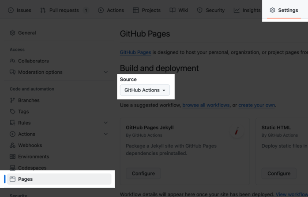The image size is (308, 197).
Task: Click the Projects table icon
Action: 136,10
